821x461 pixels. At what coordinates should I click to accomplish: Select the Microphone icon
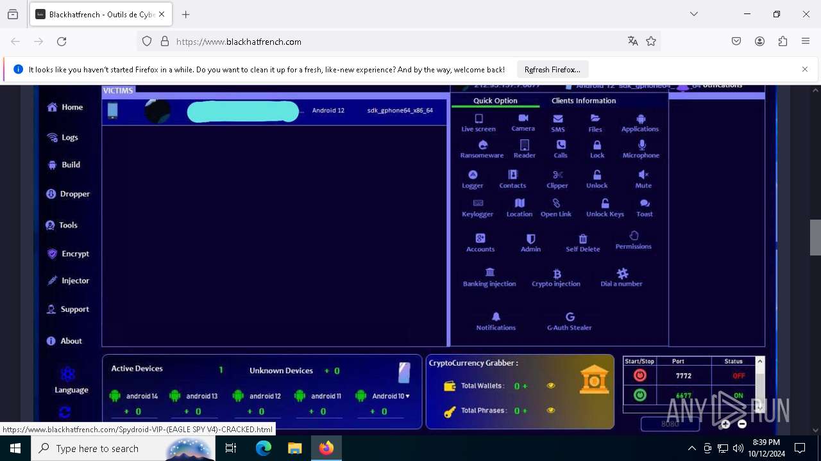(x=641, y=145)
